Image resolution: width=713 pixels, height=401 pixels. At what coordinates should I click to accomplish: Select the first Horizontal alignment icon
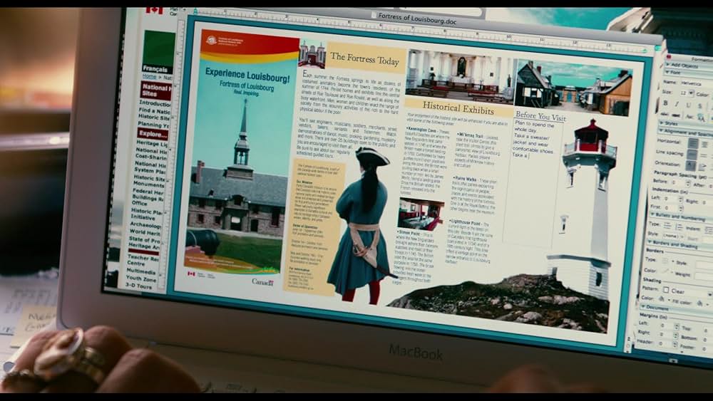click(x=692, y=143)
